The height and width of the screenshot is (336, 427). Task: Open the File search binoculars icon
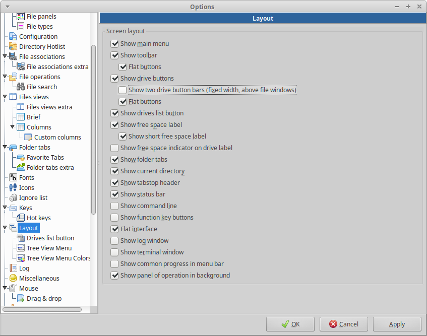(x=20, y=87)
